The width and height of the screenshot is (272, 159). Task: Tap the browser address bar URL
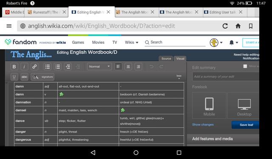click(102, 26)
